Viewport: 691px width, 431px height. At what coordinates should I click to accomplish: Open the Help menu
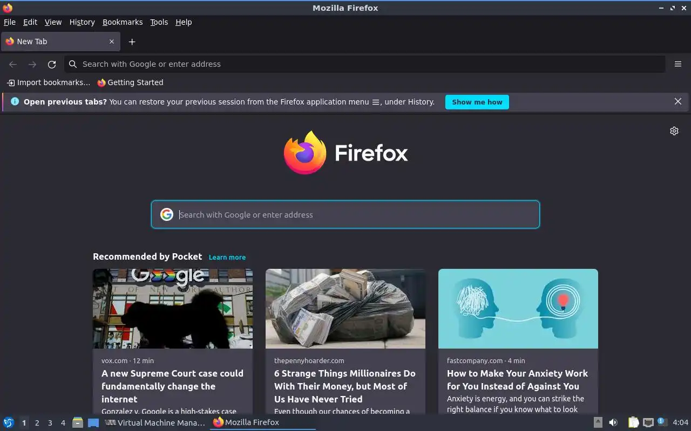coord(184,22)
